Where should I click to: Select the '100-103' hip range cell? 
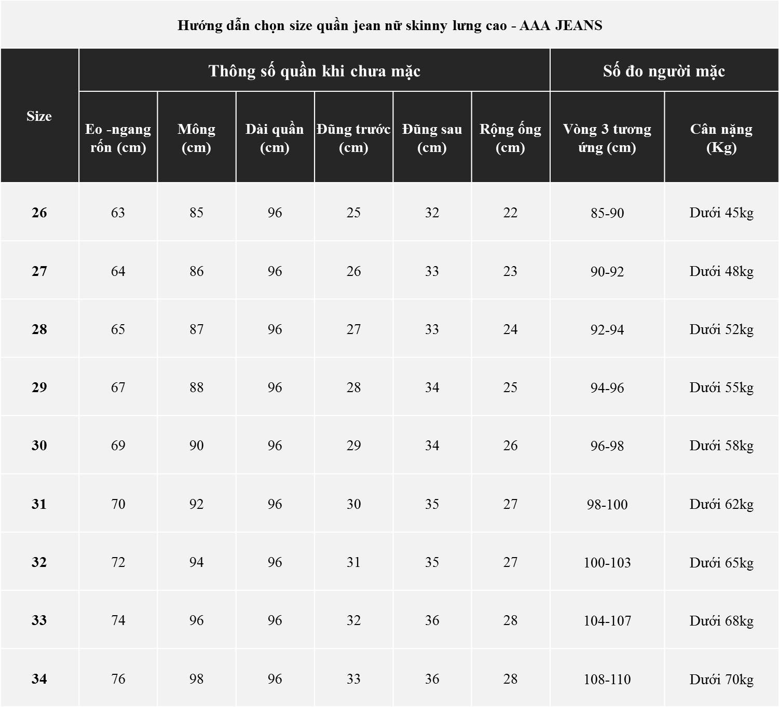coord(607,563)
